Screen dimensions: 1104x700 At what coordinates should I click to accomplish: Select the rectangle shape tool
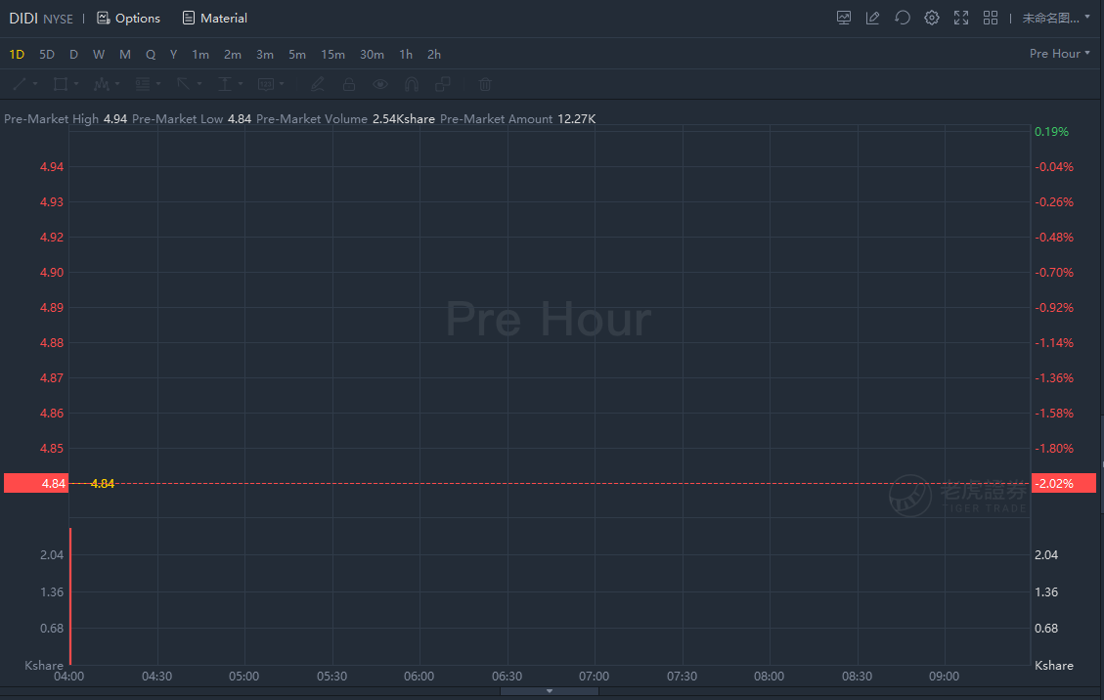pos(61,84)
